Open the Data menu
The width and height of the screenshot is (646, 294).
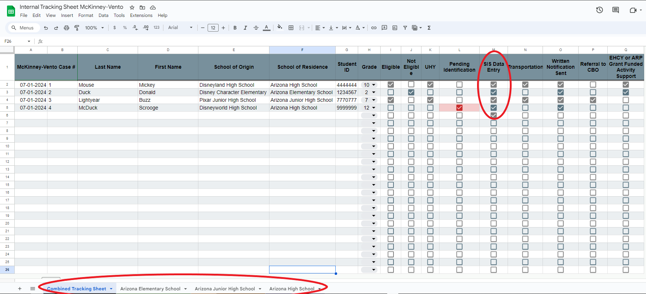click(x=103, y=15)
